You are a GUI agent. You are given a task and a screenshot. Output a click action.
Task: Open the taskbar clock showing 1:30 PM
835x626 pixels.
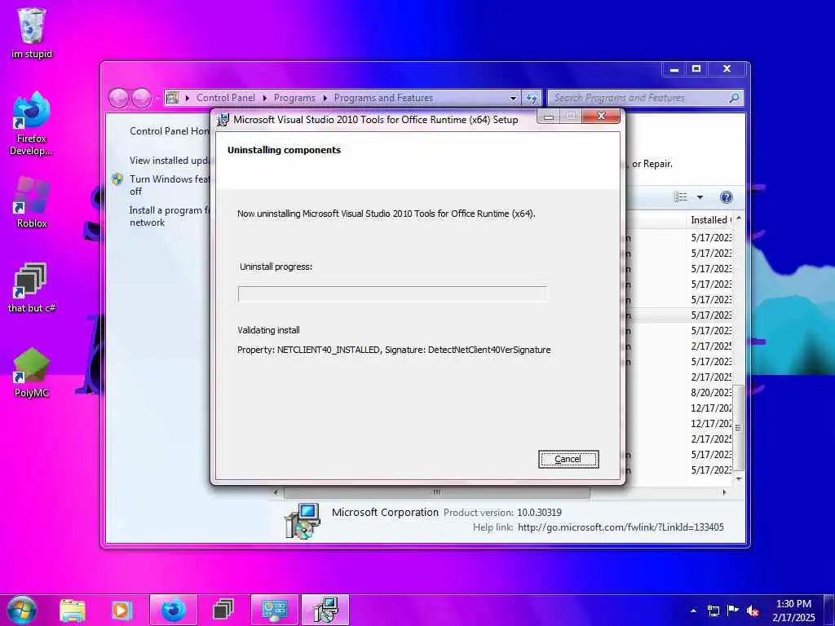tap(793, 611)
